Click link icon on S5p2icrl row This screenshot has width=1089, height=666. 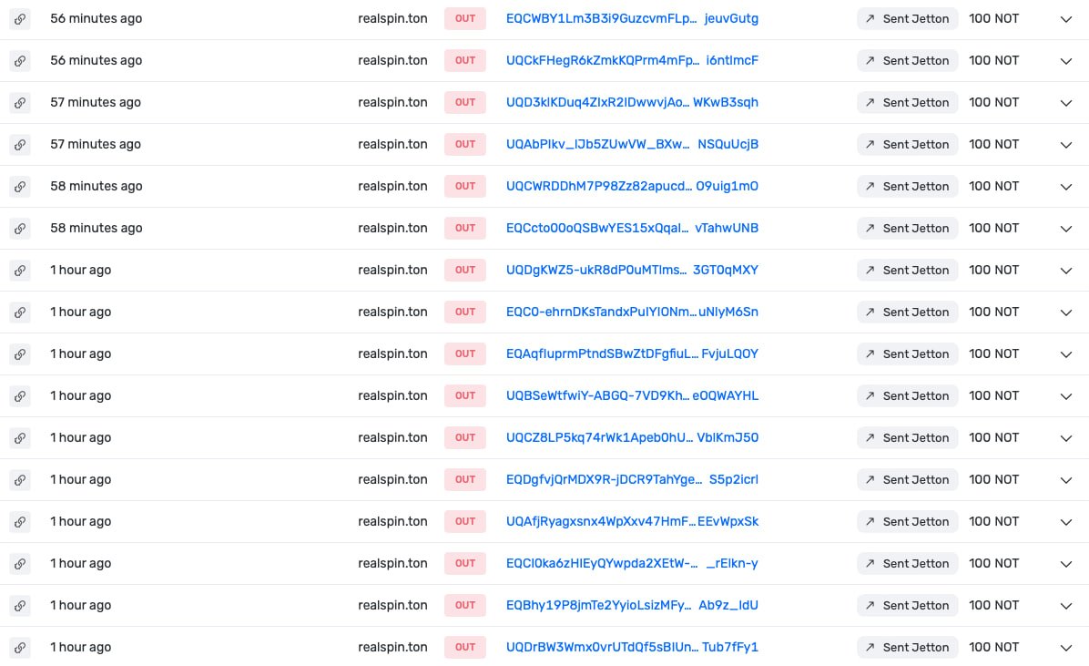pyautogui.click(x=20, y=480)
